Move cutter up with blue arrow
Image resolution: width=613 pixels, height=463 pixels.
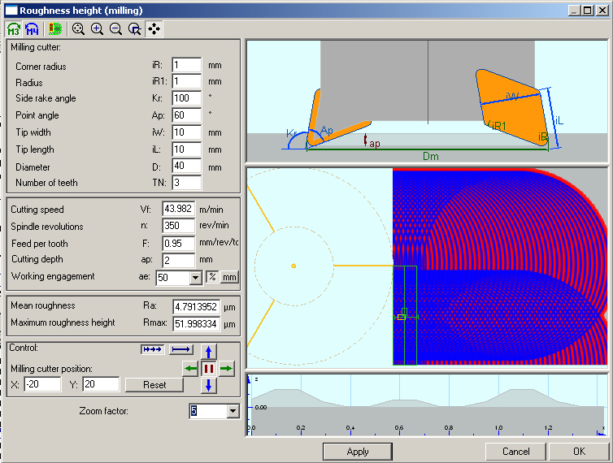pos(208,352)
